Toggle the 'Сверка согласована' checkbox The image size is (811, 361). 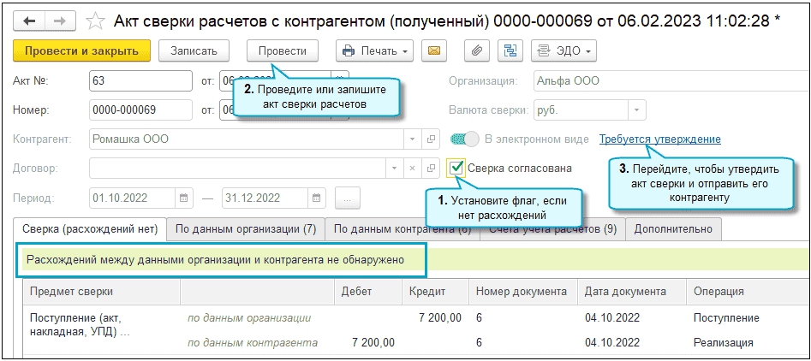457,168
